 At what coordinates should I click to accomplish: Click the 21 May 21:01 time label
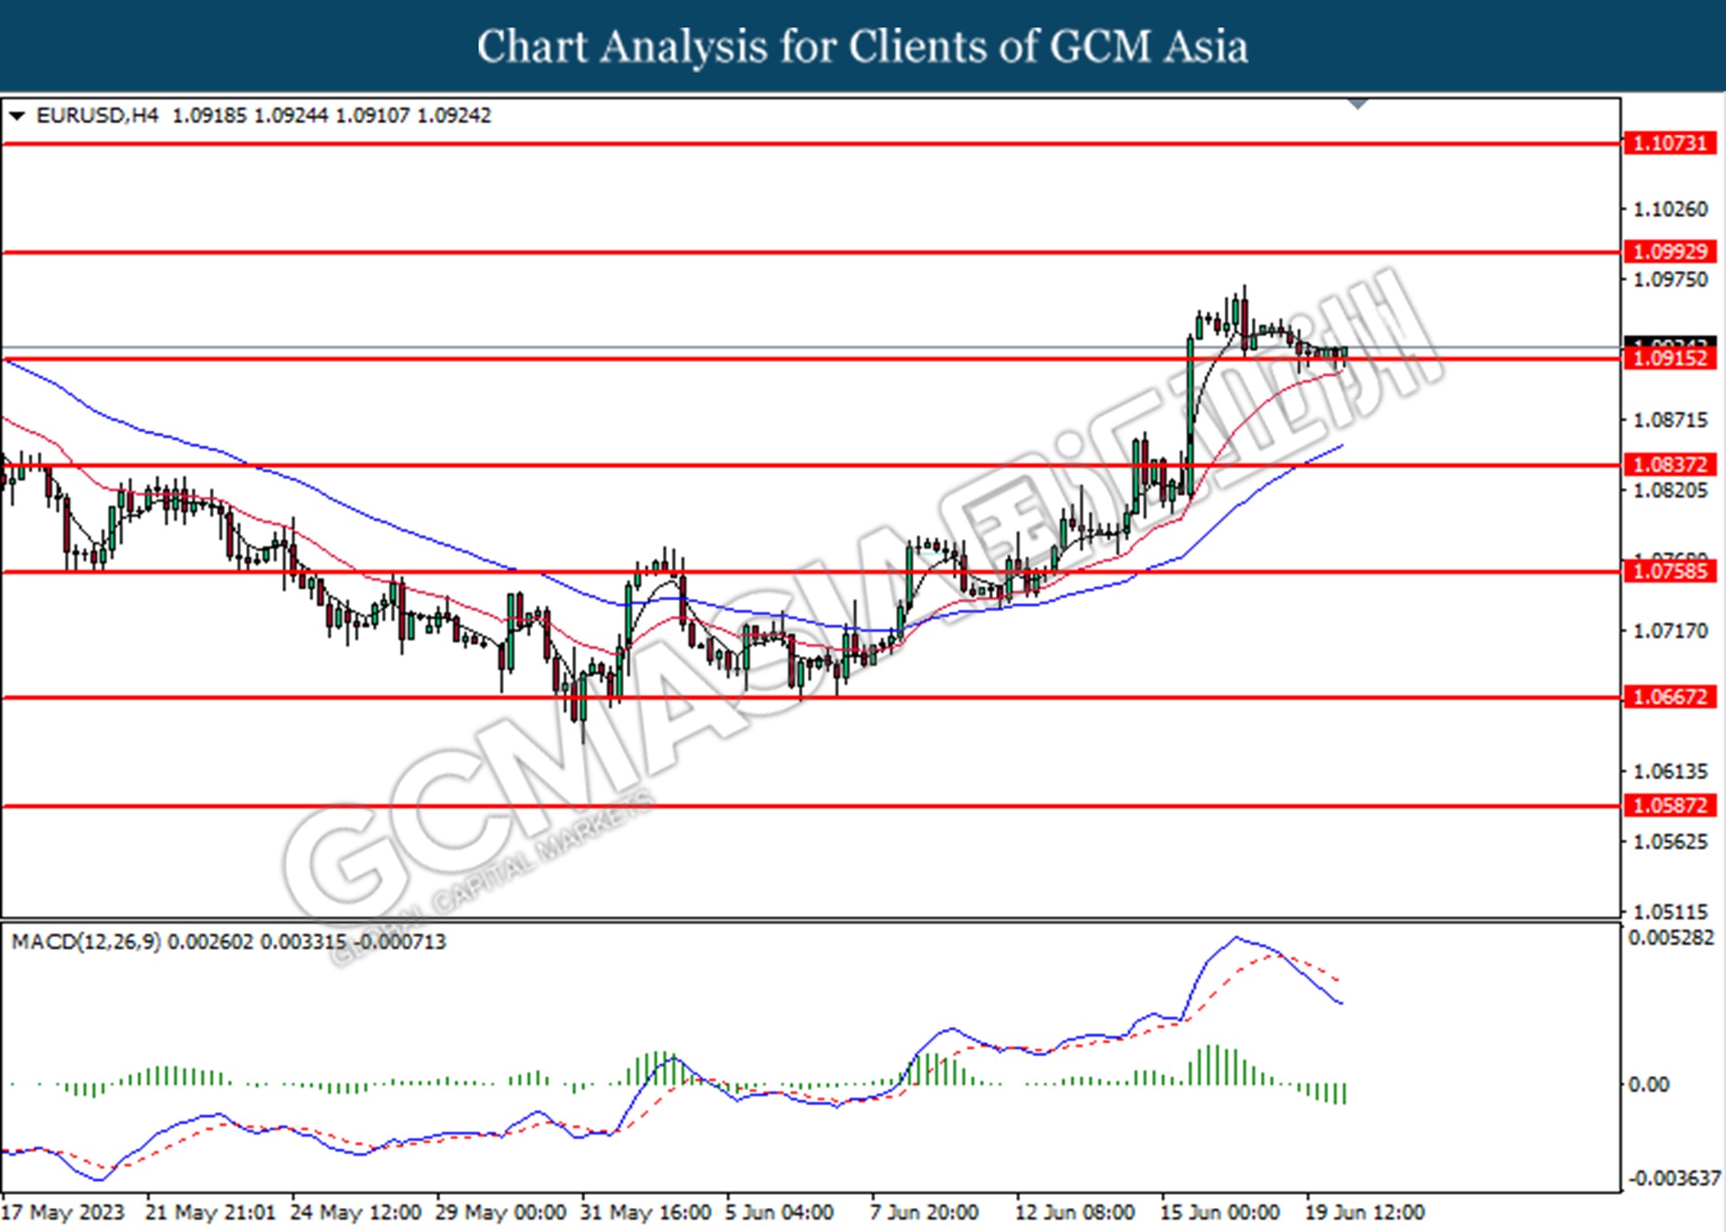coord(210,1212)
